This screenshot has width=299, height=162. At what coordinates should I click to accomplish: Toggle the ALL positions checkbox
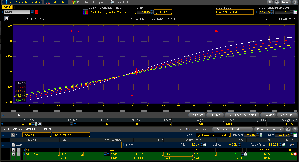13,135
